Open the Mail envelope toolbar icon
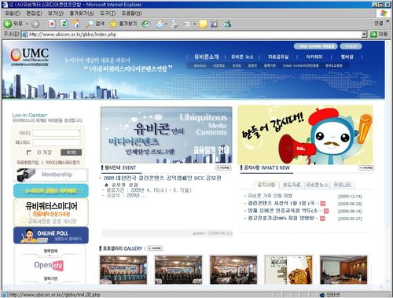The width and height of the screenshot is (393, 298). [x=160, y=24]
